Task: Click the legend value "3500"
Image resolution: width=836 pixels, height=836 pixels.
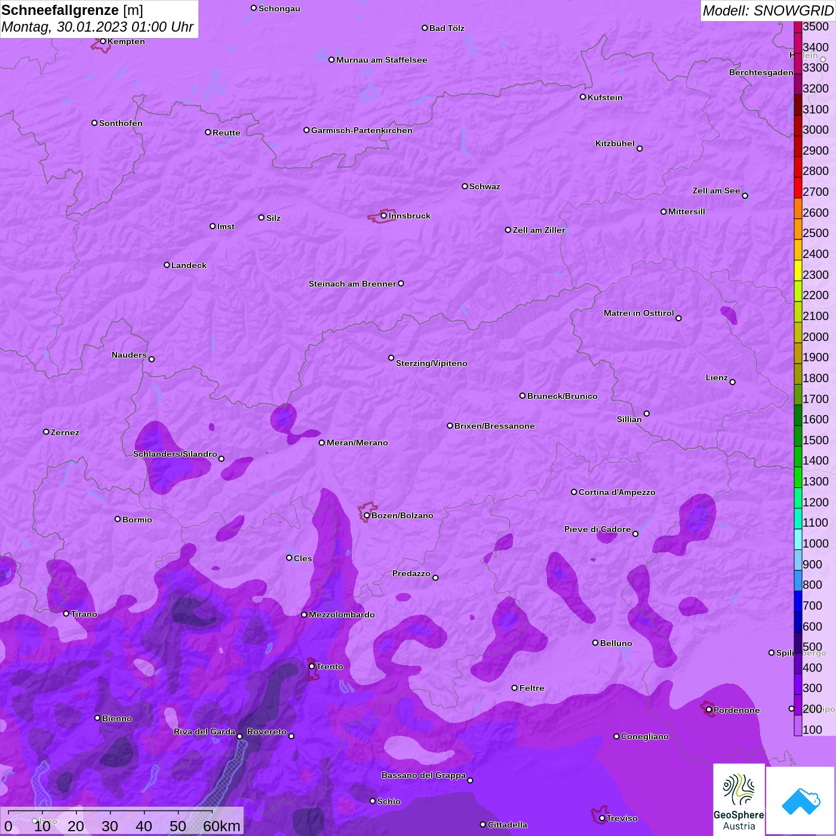Action: tap(816, 26)
